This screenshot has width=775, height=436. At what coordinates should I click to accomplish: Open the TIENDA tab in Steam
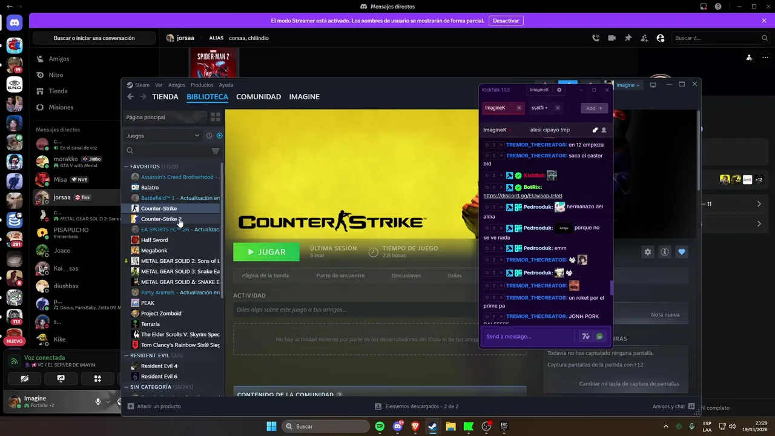[x=165, y=97]
